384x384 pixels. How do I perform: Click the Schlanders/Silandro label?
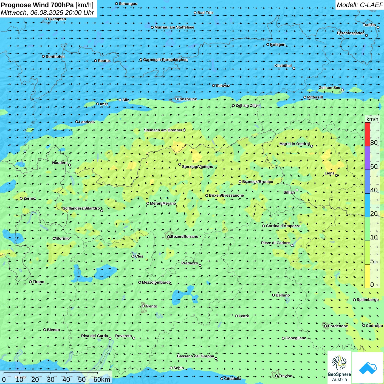tap(81, 208)
